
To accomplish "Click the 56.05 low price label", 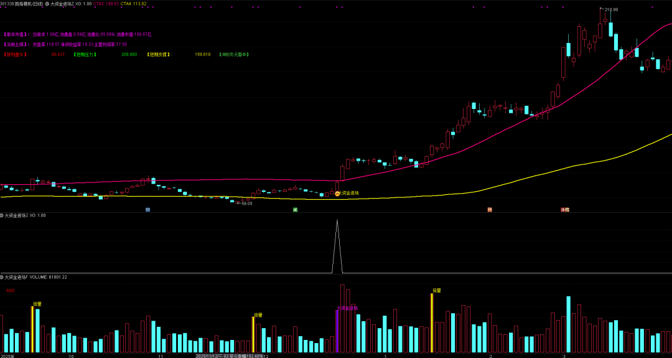I will point(246,204).
